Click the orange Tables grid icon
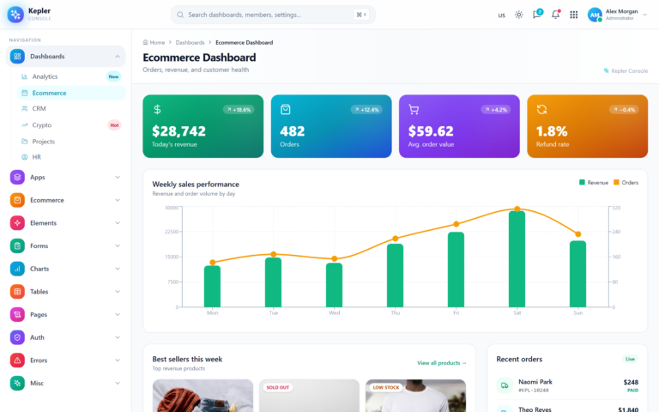The width and height of the screenshot is (659, 412). click(17, 291)
